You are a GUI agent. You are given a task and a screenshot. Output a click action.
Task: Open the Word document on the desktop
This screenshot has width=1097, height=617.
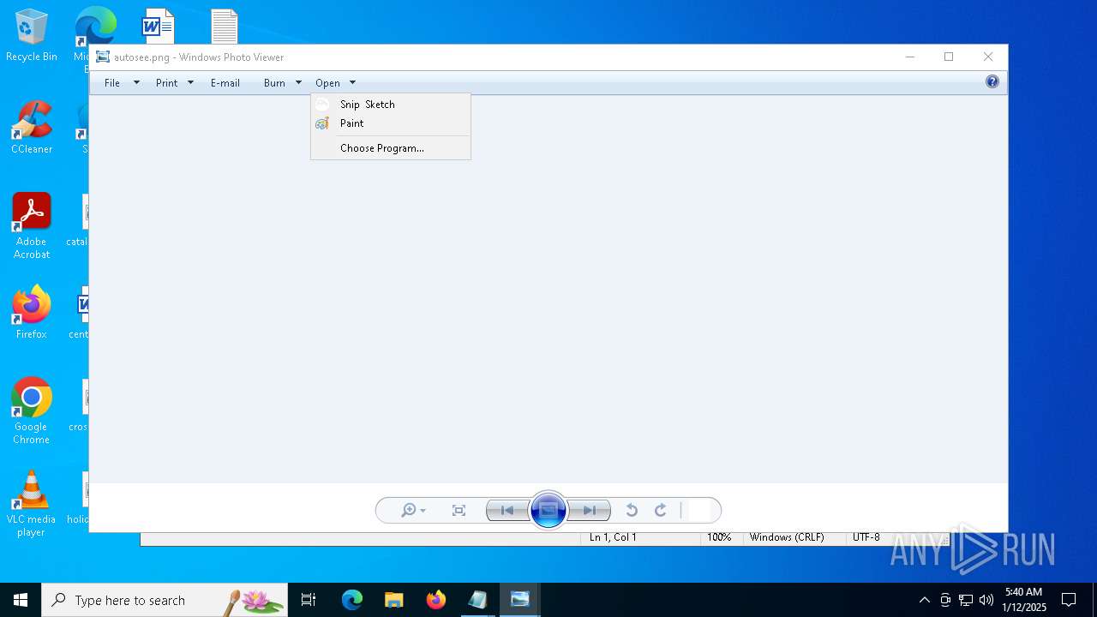[158, 26]
